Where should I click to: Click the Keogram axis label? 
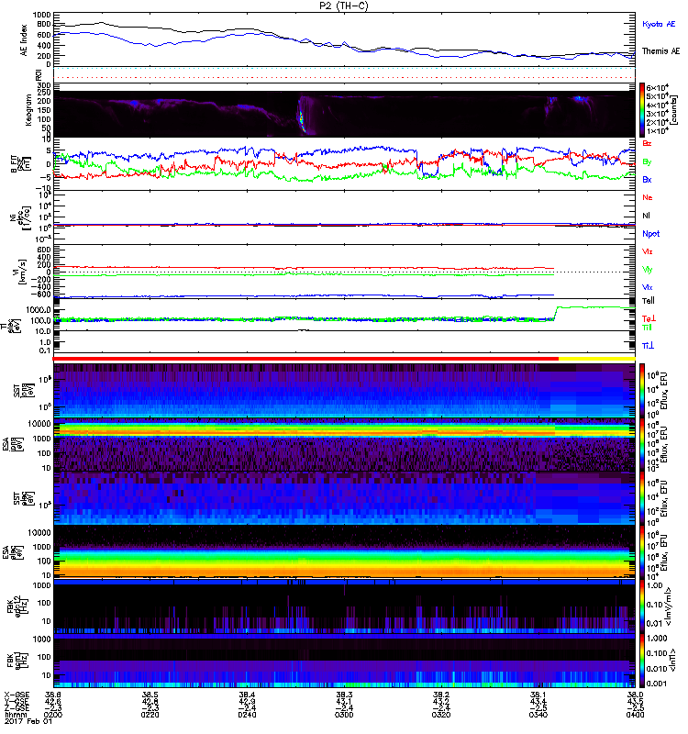28,110
